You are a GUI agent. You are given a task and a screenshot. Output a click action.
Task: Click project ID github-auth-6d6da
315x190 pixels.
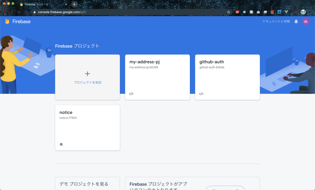click(212, 67)
